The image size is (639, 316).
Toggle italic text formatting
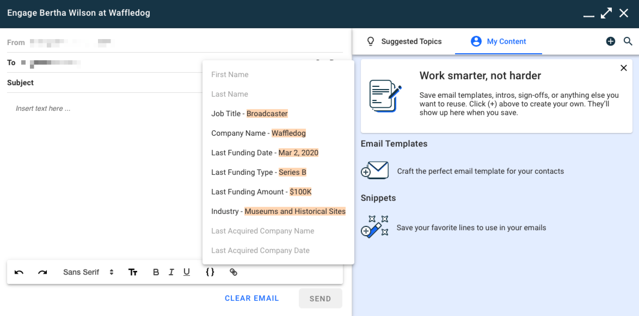171,272
